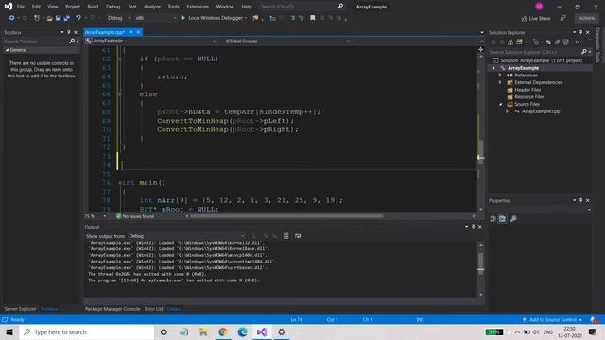The height and width of the screenshot is (340, 605).
Task: Click the Solution Explorer search magnifier icon
Action: click(584, 52)
